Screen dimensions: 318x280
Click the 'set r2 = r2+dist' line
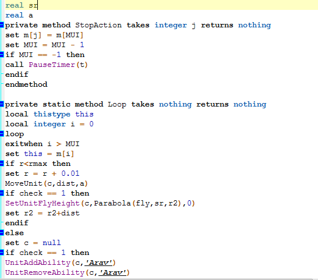point(43,213)
